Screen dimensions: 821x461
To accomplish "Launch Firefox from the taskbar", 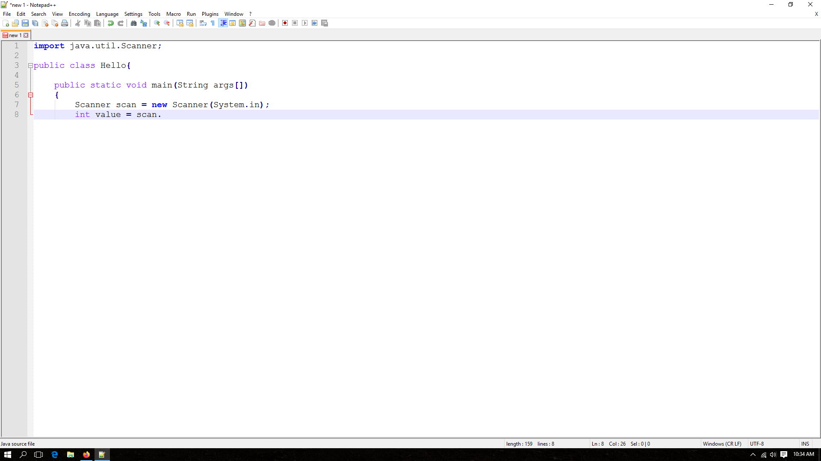I will tap(86, 455).
